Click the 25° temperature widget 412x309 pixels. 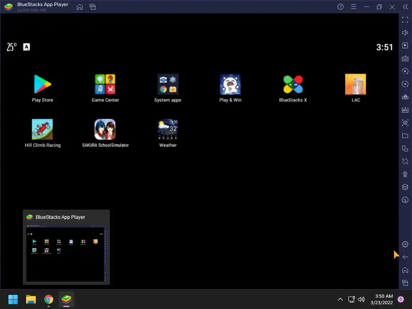(12, 47)
